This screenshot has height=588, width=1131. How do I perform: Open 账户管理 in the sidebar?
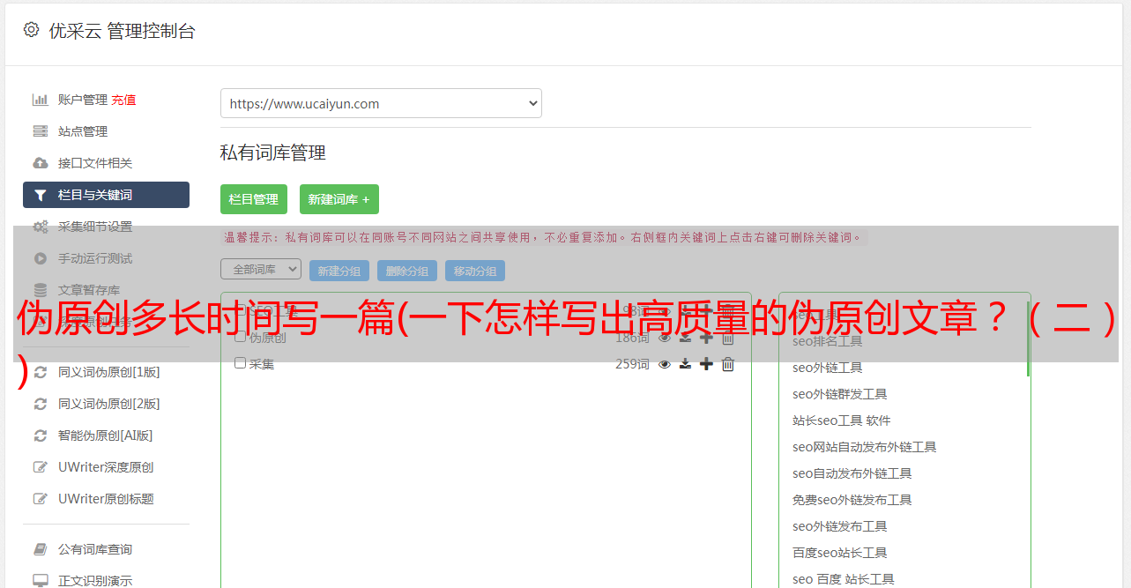tap(83, 100)
